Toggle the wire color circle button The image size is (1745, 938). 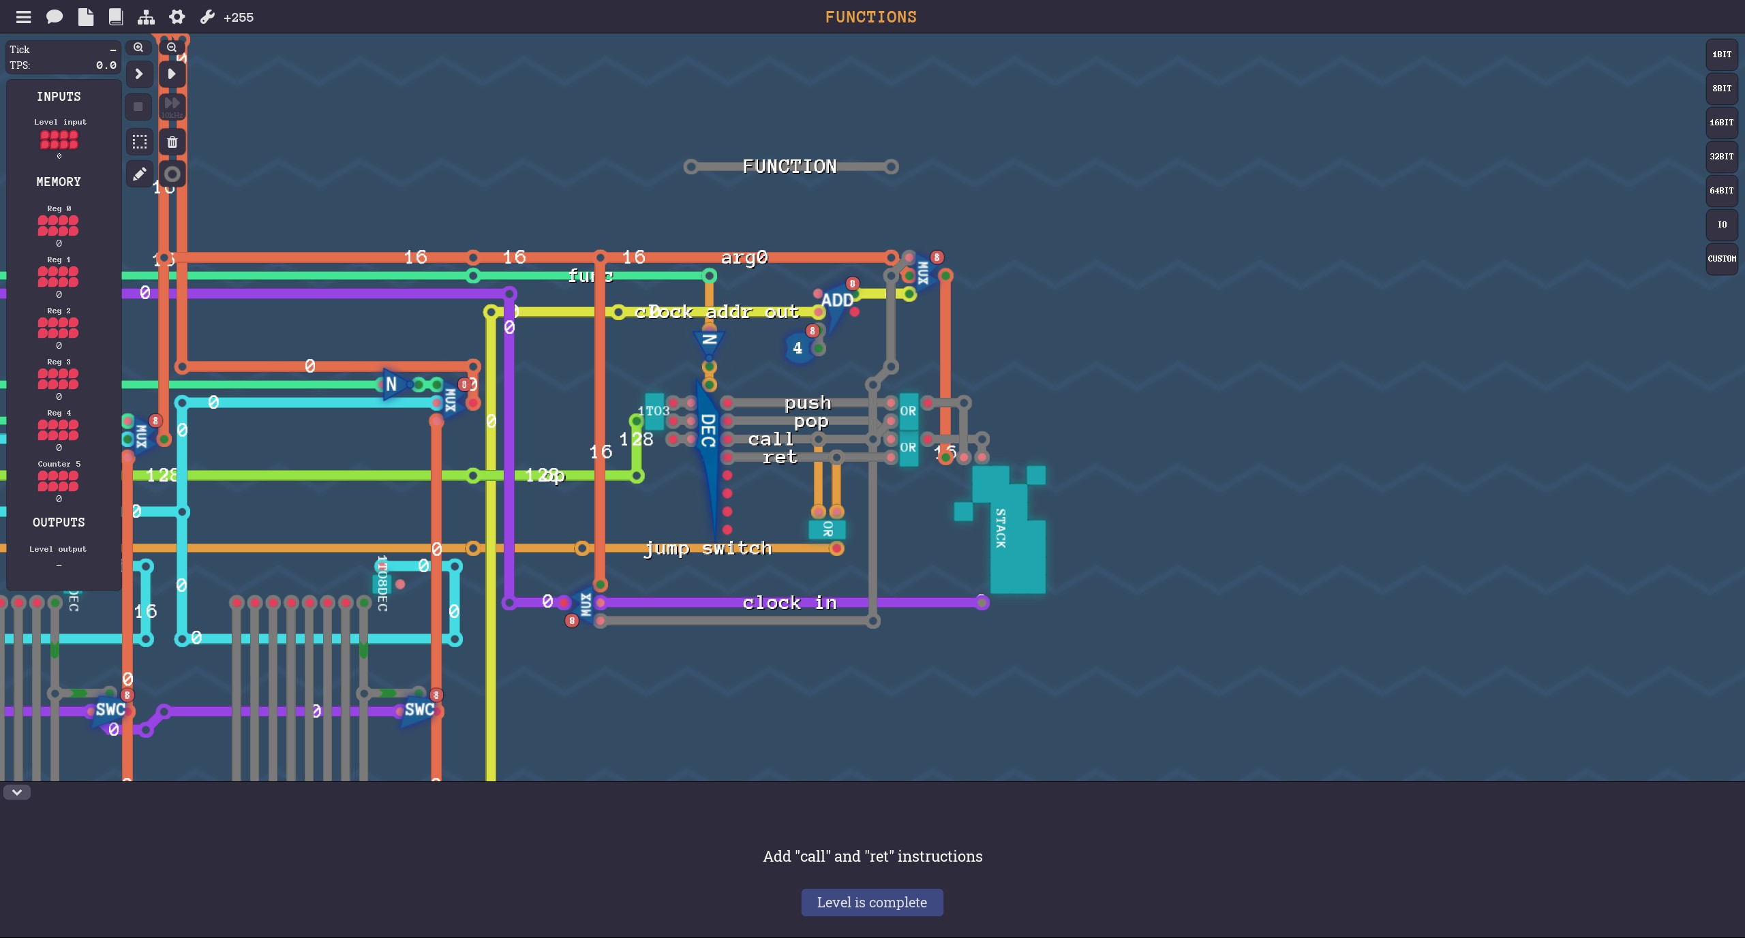point(172,174)
